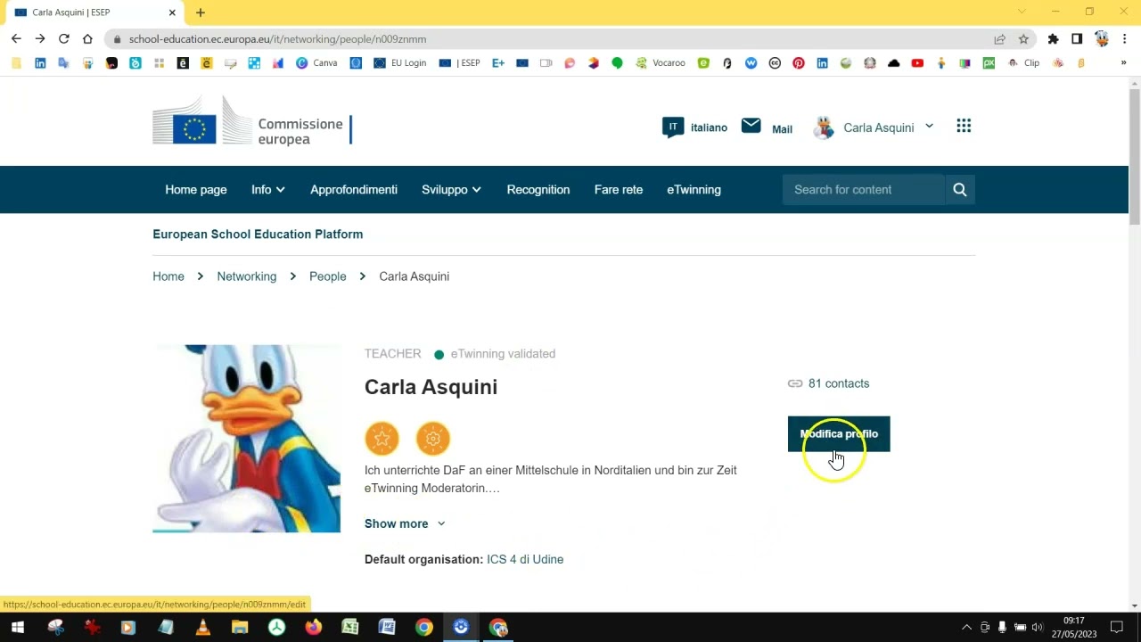Click the European School Education Platform title
The image size is (1141, 642).
point(258,234)
